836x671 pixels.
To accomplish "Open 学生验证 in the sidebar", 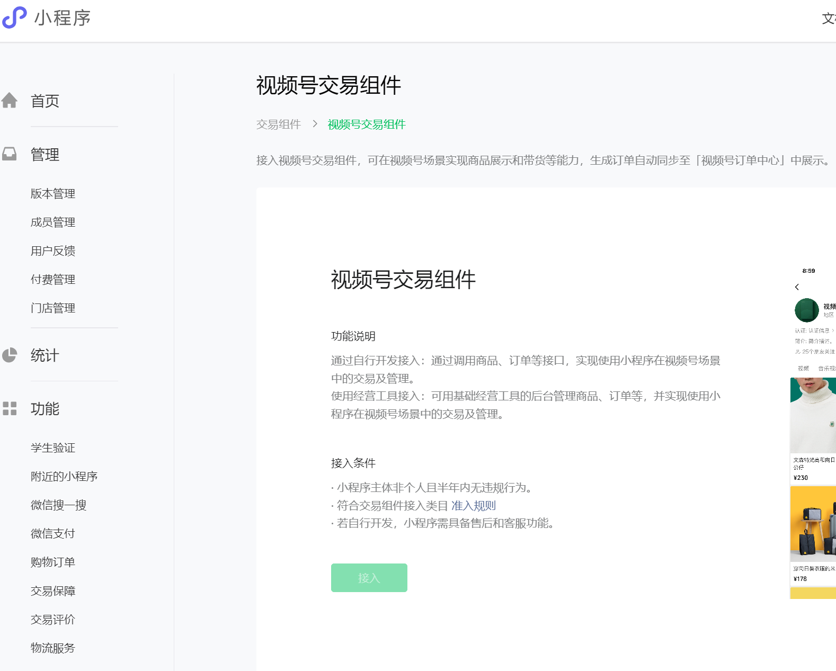I will (53, 448).
